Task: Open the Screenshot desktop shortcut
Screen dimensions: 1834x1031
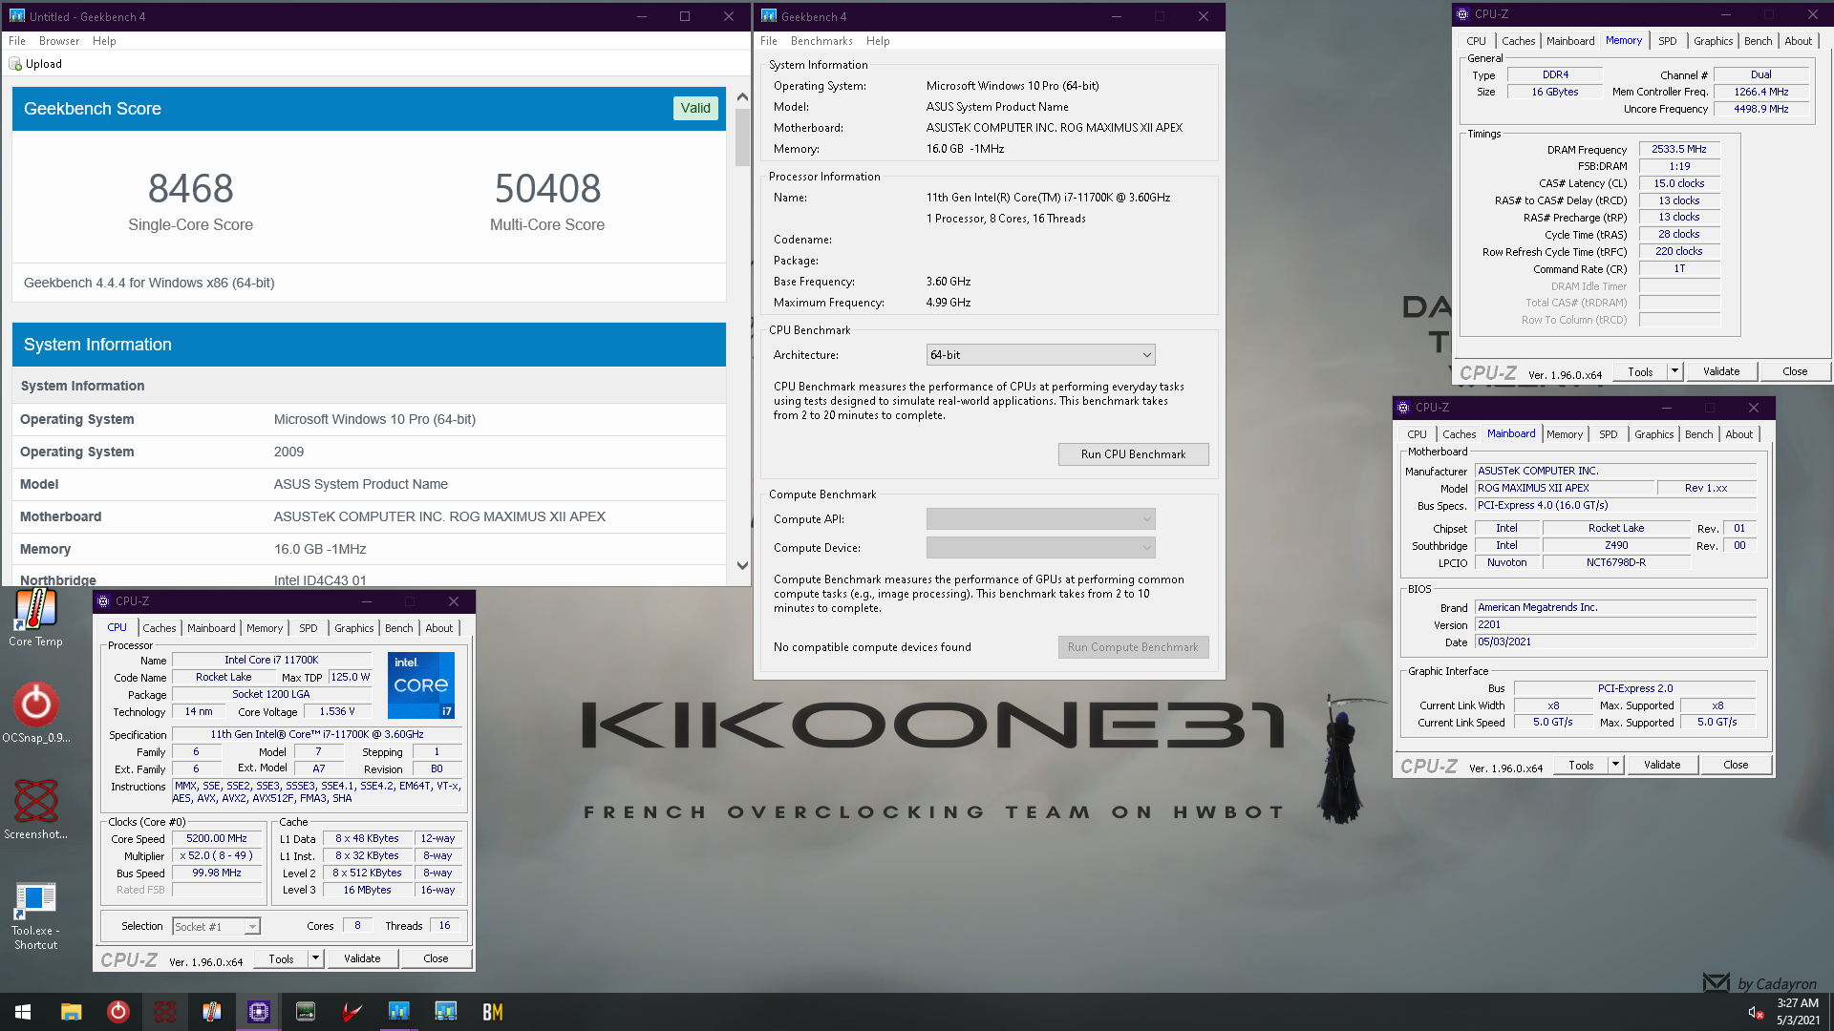Action: 35,810
